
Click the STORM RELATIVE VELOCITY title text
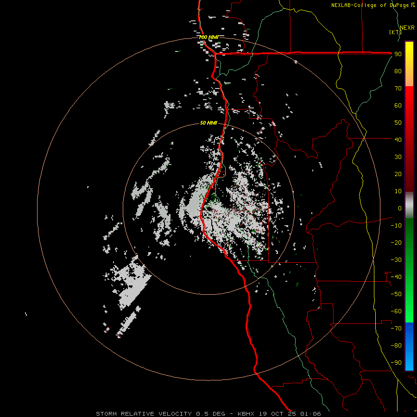(144, 414)
